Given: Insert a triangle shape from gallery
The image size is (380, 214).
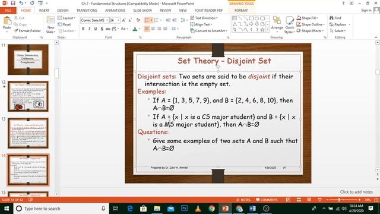Looking at the screenshot, I should coord(235,24).
